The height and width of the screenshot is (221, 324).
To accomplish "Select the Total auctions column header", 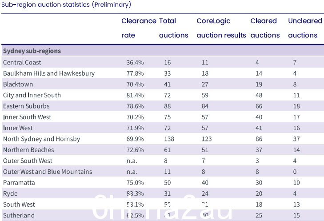I will pyautogui.click(x=174, y=28).
